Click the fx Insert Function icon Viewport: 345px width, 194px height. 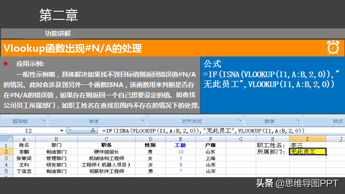[93, 131]
